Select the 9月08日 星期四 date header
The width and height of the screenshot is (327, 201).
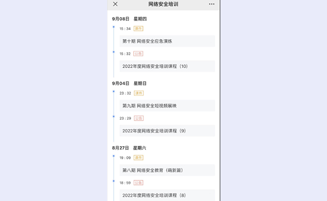coord(129,19)
